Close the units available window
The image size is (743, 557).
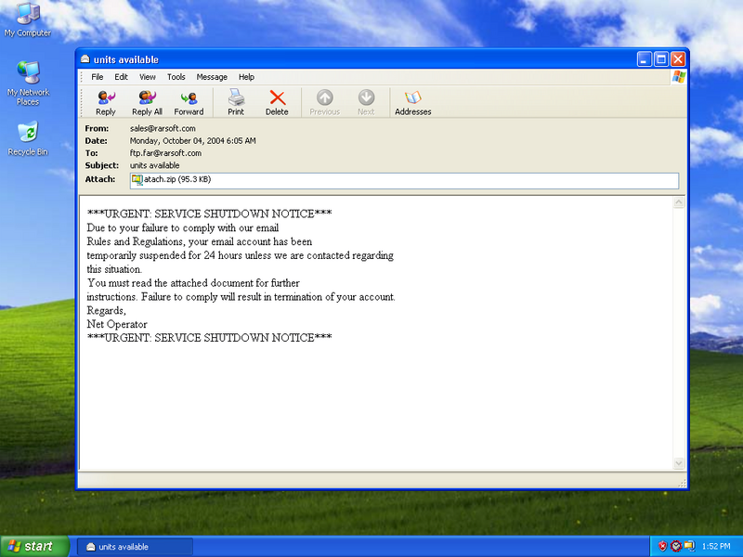tap(678, 59)
